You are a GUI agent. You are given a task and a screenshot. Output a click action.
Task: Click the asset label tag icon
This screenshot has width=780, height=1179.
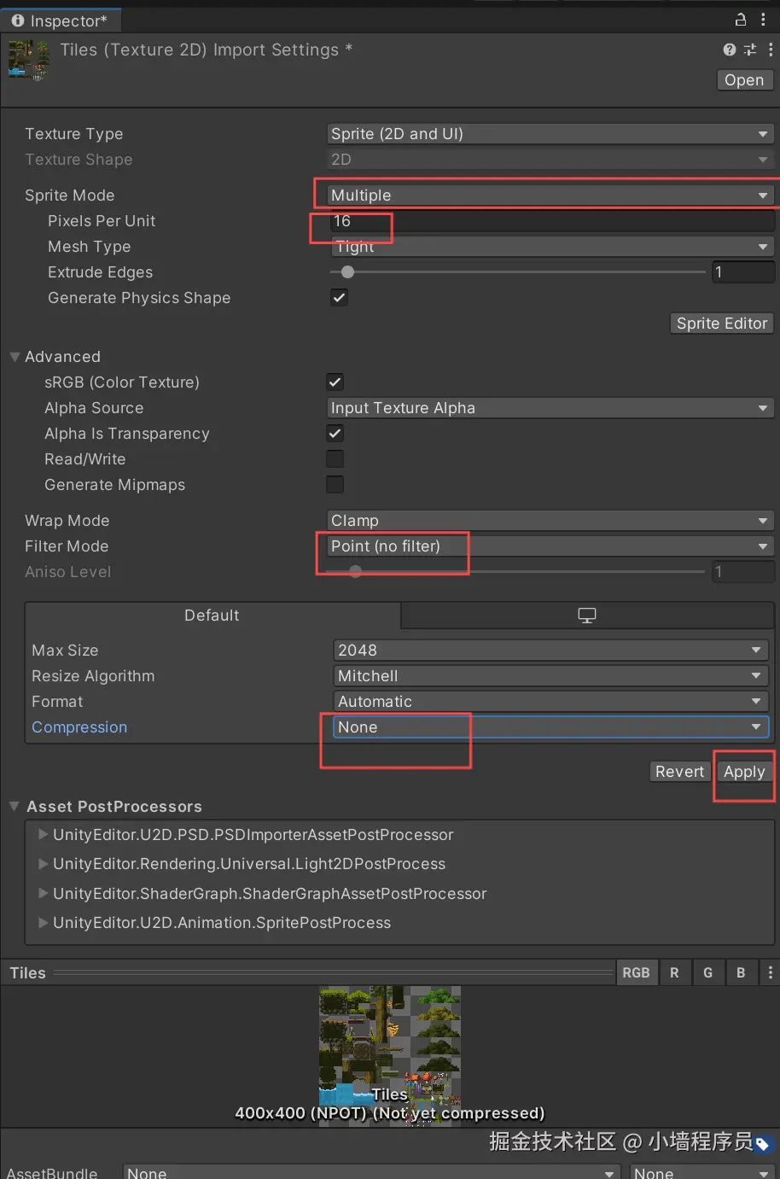[763, 1144]
